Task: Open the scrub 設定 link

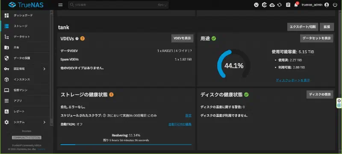Action: point(189,116)
